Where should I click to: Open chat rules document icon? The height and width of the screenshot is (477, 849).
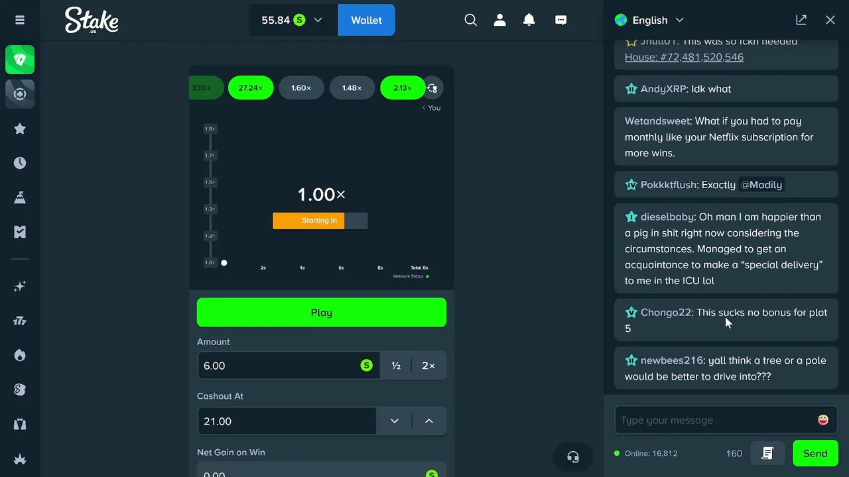[767, 453]
